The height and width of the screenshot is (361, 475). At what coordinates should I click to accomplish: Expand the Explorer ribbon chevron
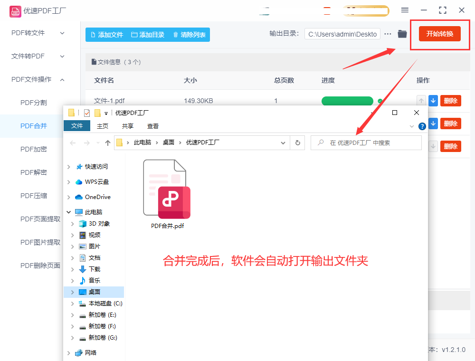point(411,126)
